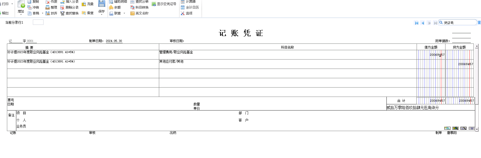The width and height of the screenshot is (481, 158).
Task: Click the double-chevron expand button below the table
Action: tap(472, 128)
